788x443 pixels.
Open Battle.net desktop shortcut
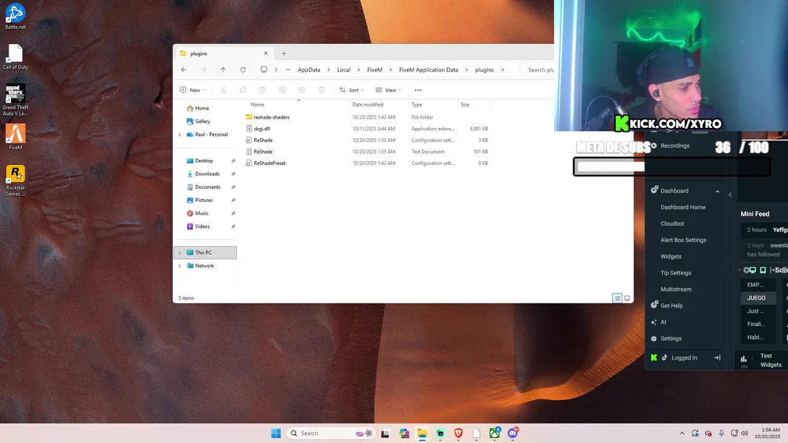coord(15,16)
